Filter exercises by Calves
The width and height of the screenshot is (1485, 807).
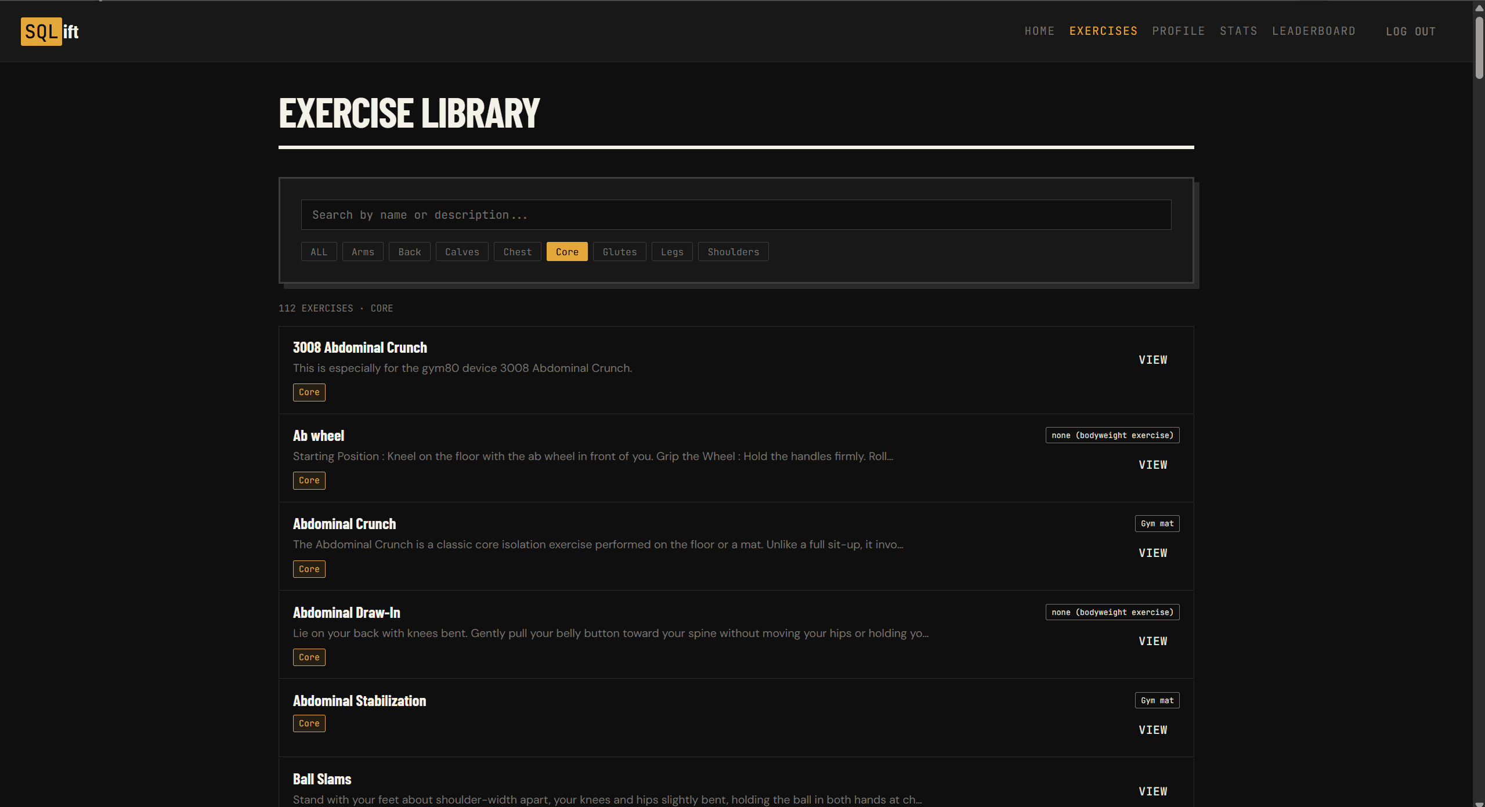pos(462,252)
